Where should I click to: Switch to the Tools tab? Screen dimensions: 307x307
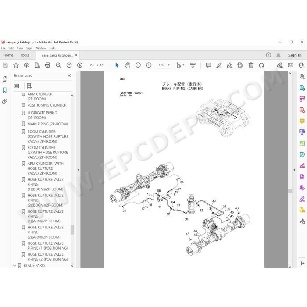pos(25,55)
